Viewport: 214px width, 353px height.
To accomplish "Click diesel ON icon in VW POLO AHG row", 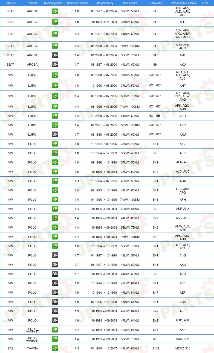I will [x=55, y=255].
